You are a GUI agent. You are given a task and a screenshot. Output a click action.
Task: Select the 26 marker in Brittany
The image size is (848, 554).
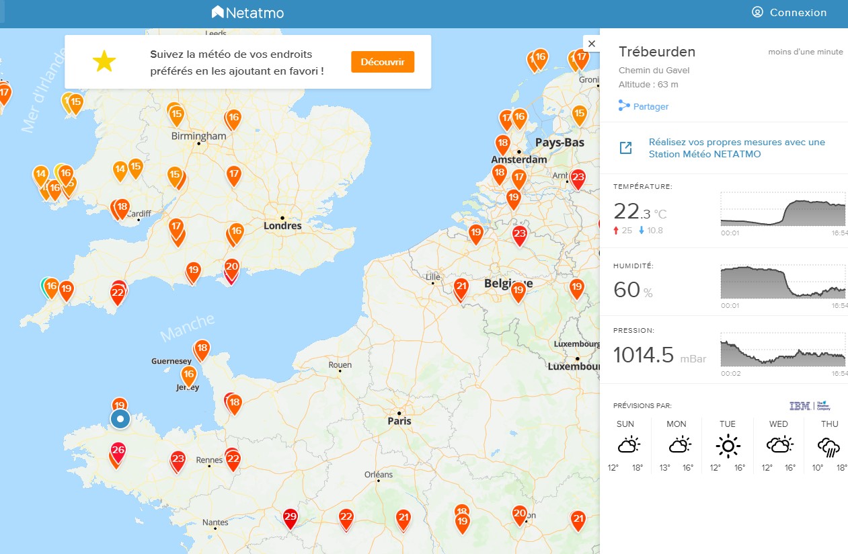pos(118,450)
